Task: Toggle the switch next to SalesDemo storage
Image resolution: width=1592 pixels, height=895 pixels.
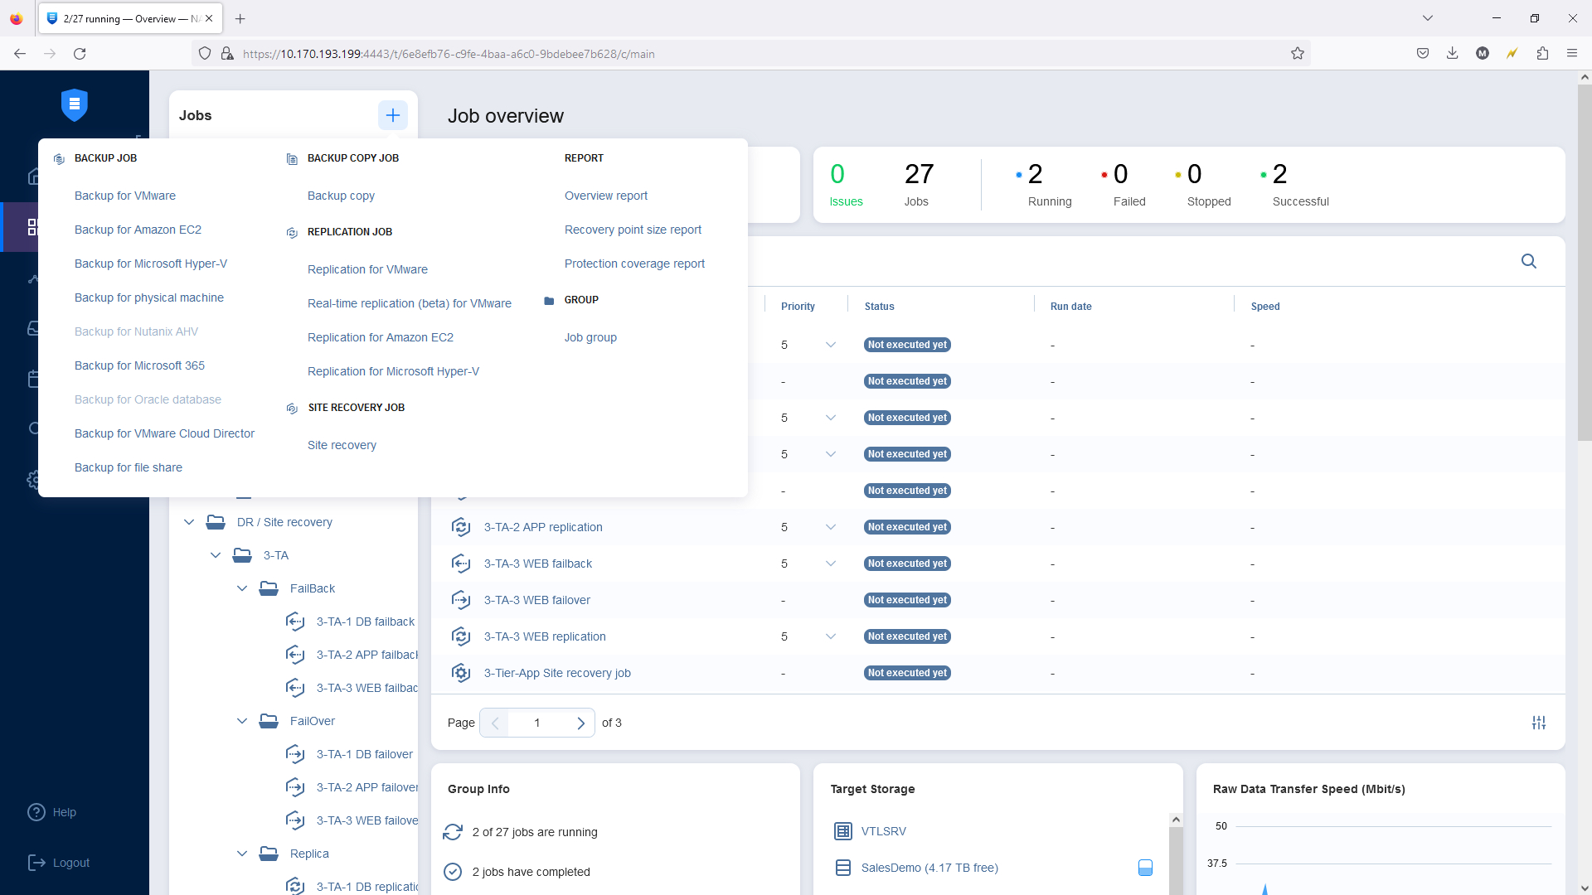Action: [1145, 868]
